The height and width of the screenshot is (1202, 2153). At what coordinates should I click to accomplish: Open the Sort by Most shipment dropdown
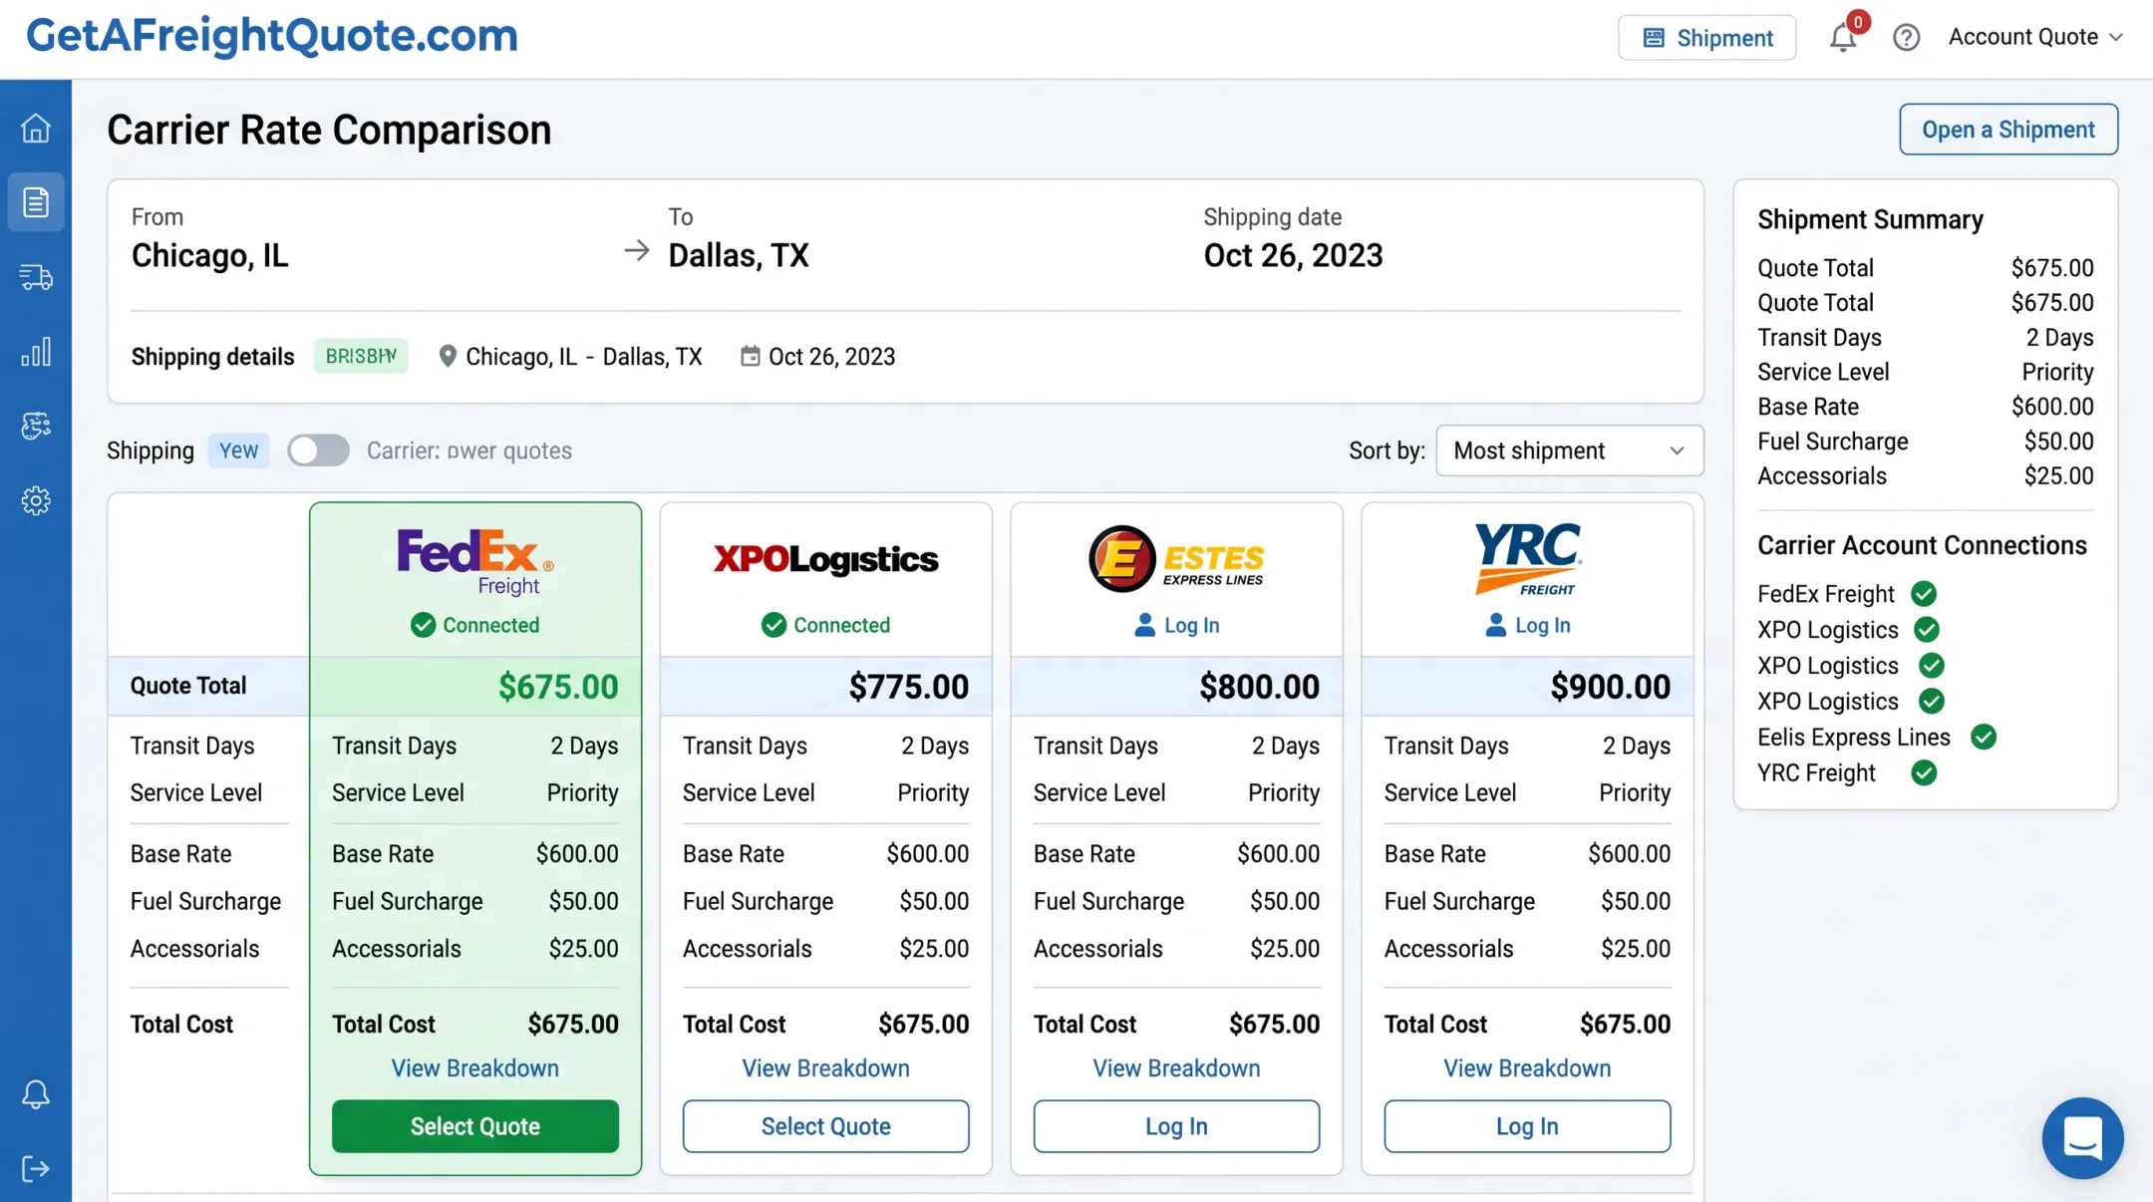coord(1569,451)
